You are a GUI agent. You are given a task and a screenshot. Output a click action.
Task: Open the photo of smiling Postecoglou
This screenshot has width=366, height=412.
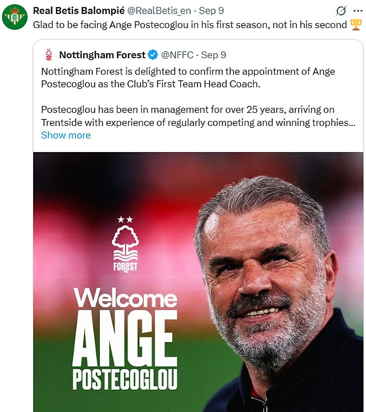271,281
